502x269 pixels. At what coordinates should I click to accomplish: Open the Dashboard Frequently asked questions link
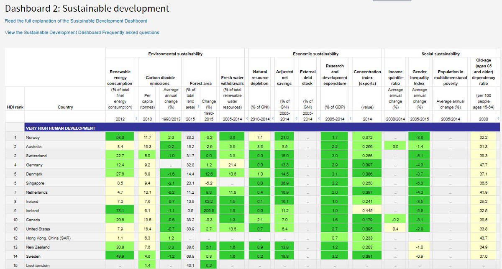[x=82, y=32]
